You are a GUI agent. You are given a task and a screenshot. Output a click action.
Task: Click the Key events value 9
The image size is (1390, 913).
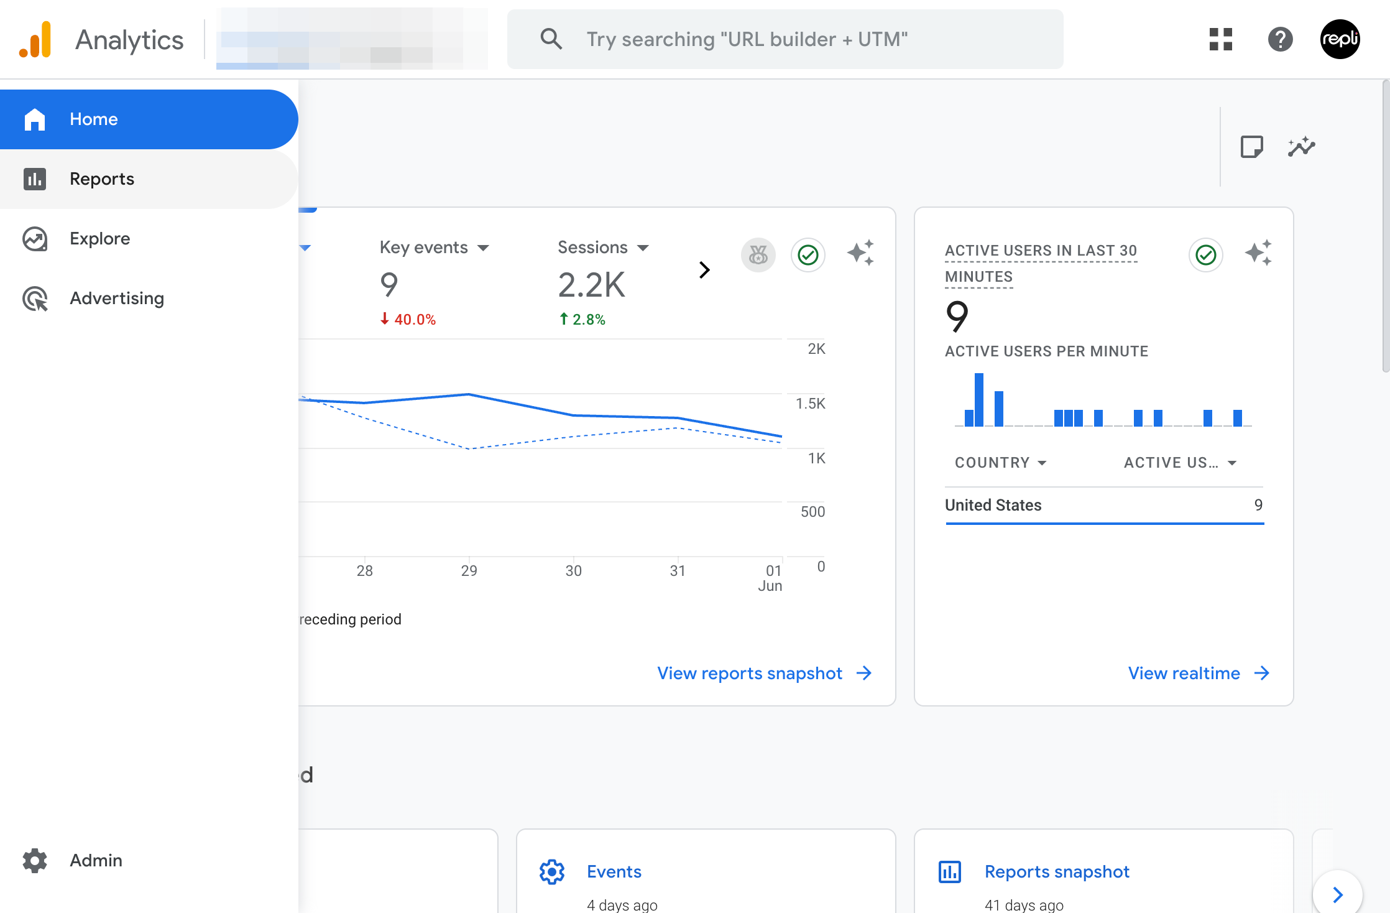click(389, 285)
